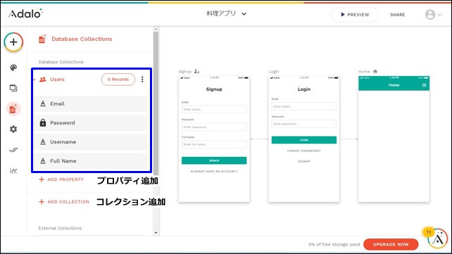
Task: Select the Email property row
Action: [x=90, y=103]
